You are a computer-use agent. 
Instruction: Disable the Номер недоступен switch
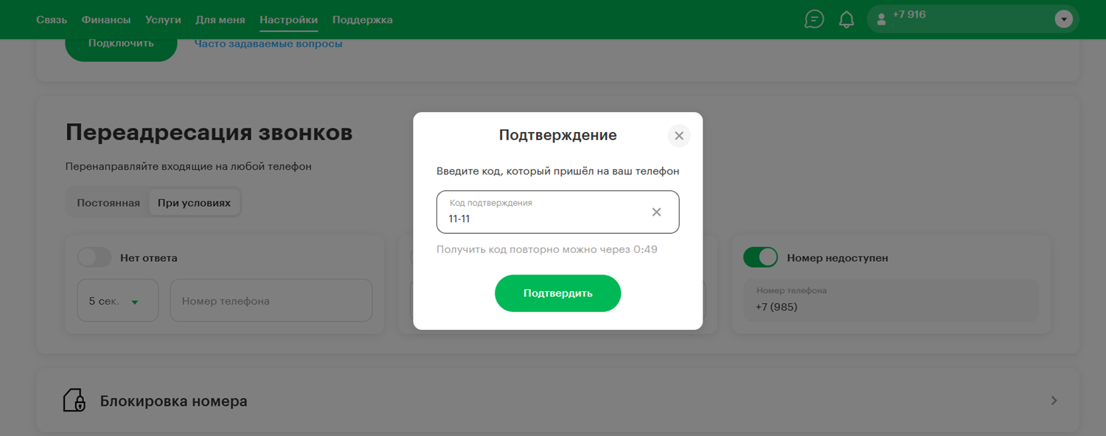(760, 257)
